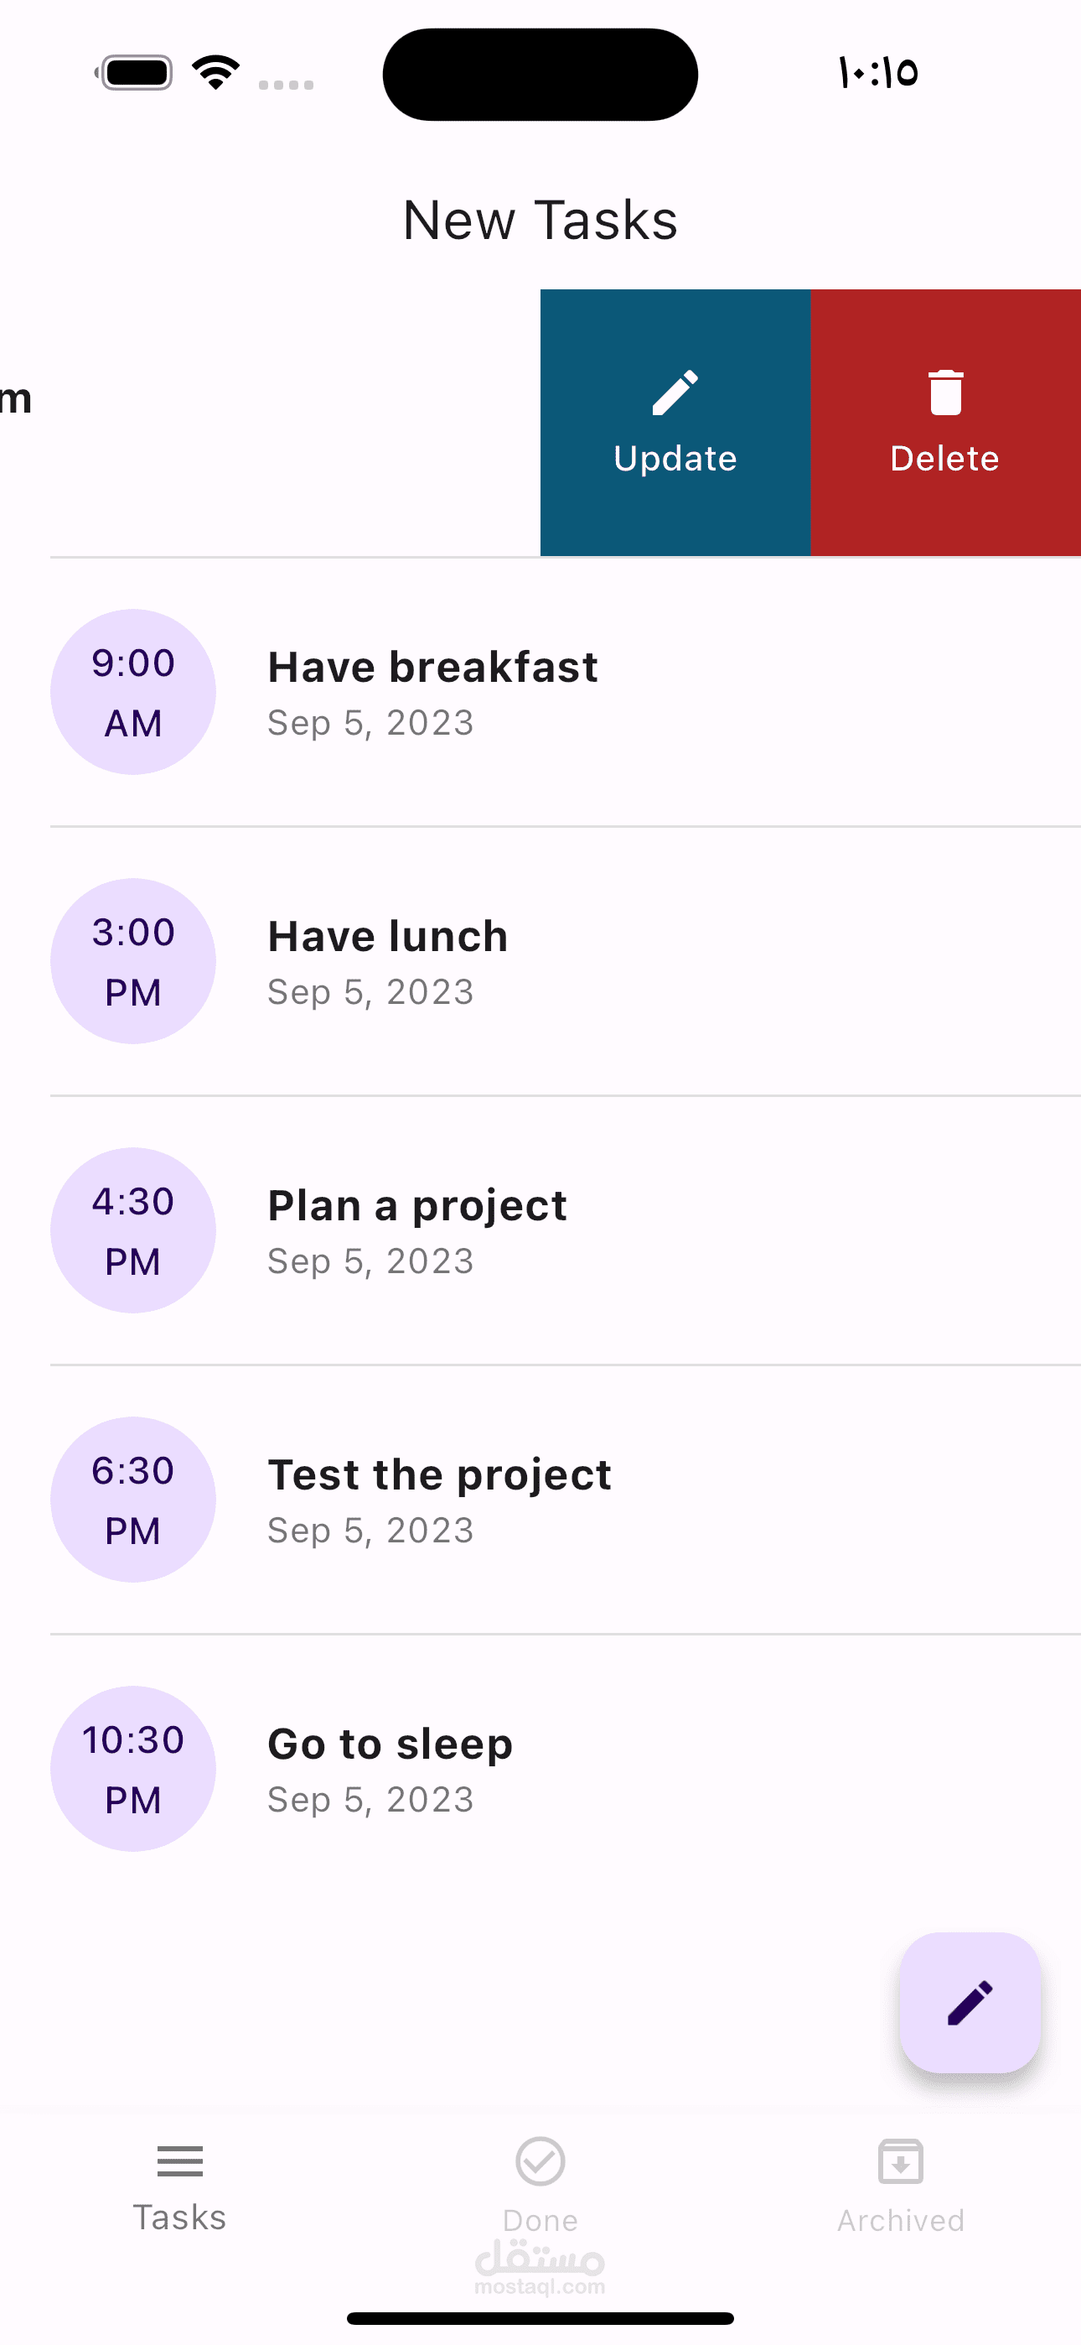This screenshot has height=2345, width=1081.
Task: Open the Plan a project task
Action: coord(416,1206)
